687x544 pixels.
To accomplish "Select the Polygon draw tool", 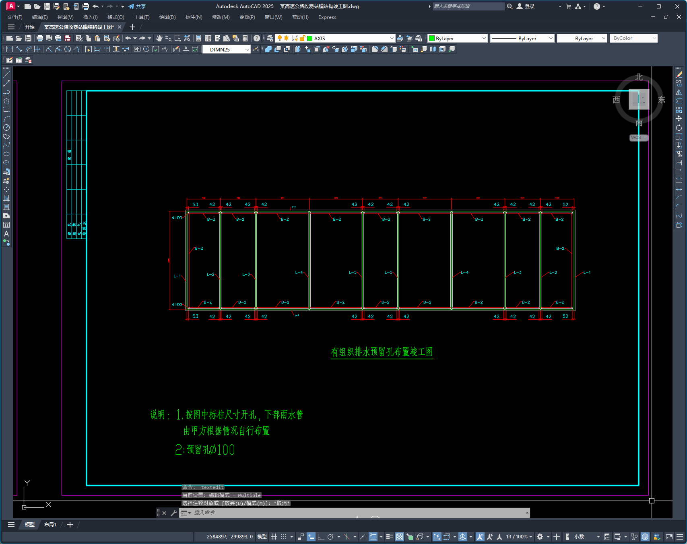I will tap(6, 101).
